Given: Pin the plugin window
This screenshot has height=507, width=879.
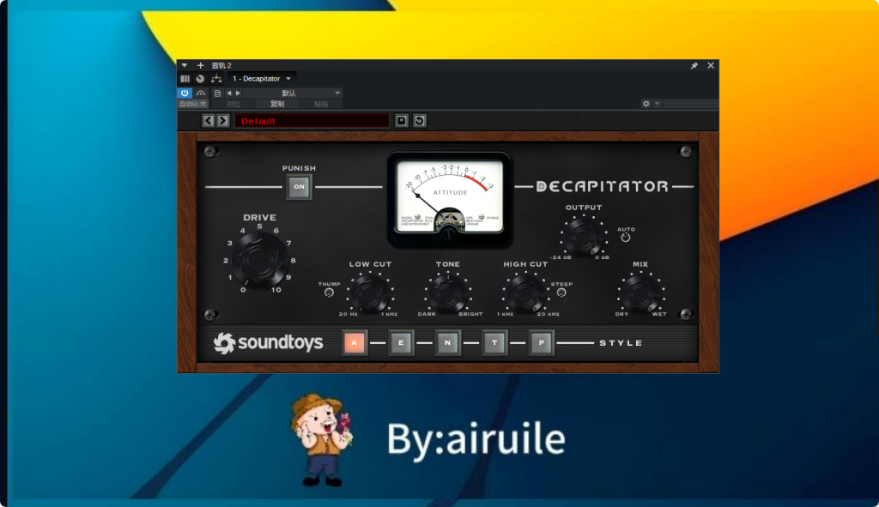Looking at the screenshot, I should (694, 65).
